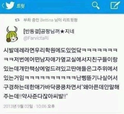
Task: Click the tweet's line starting 있는거임
Action: point(61,78)
